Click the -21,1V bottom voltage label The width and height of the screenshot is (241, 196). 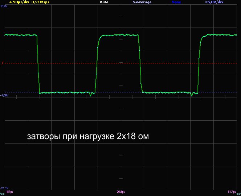tap(4, 188)
